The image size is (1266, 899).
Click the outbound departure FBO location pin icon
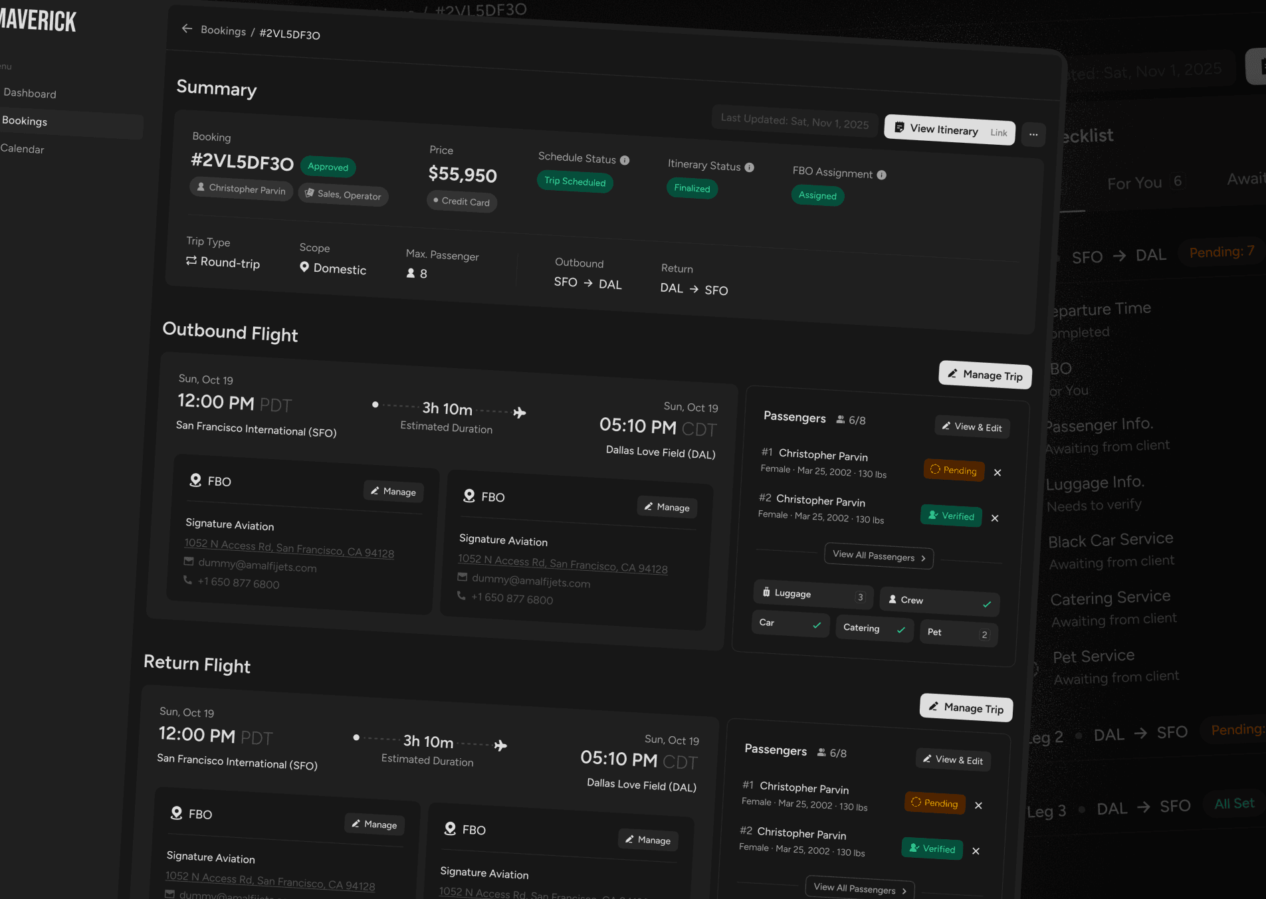[x=195, y=480]
